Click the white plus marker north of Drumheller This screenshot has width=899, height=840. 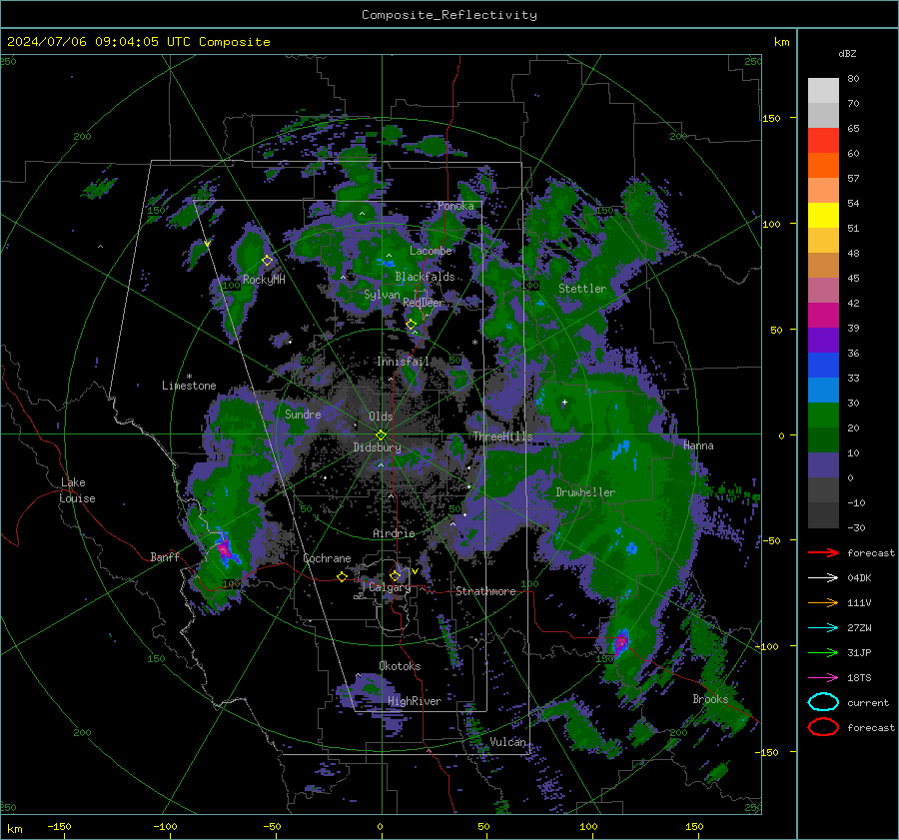pyautogui.click(x=564, y=403)
